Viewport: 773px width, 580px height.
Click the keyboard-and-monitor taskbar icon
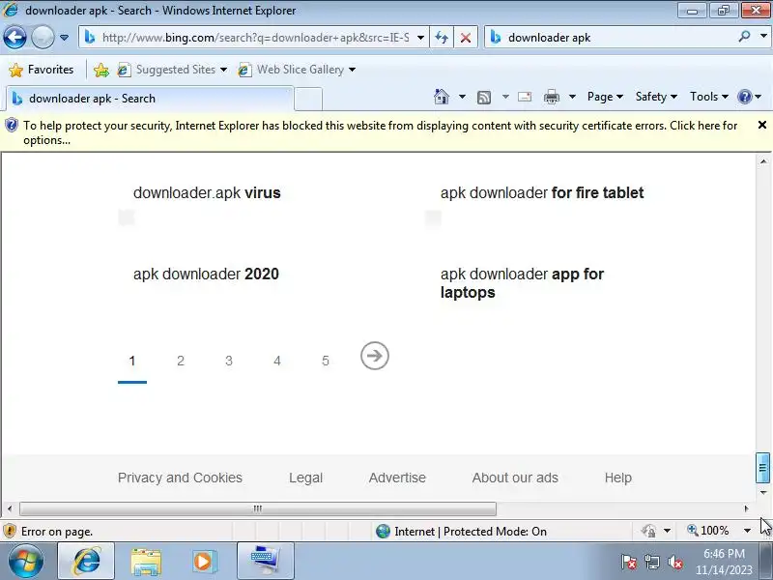pyautogui.click(x=265, y=562)
